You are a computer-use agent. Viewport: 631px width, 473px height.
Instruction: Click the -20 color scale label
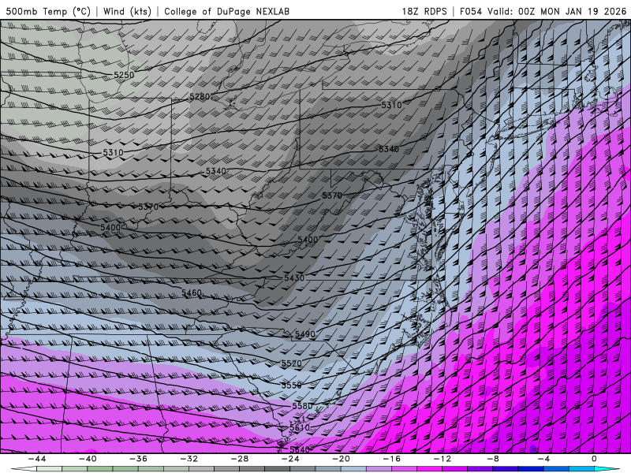coord(341,459)
